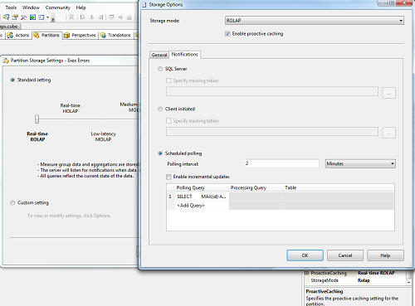415x306 pixels.
Task: Check Specify tracking tables under SQL Server
Action: coord(168,80)
